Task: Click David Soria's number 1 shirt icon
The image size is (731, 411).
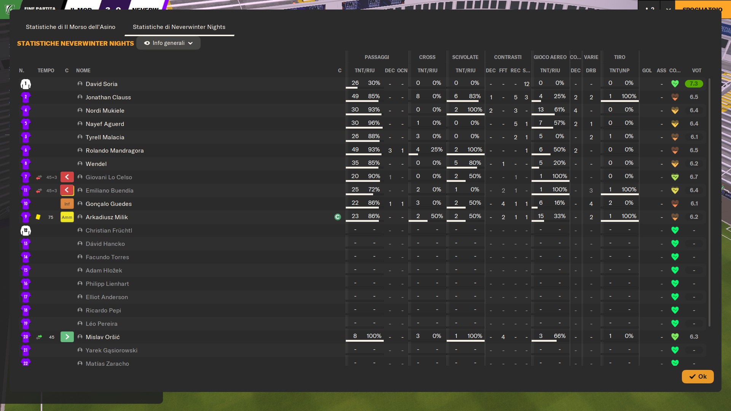Action: [26, 84]
